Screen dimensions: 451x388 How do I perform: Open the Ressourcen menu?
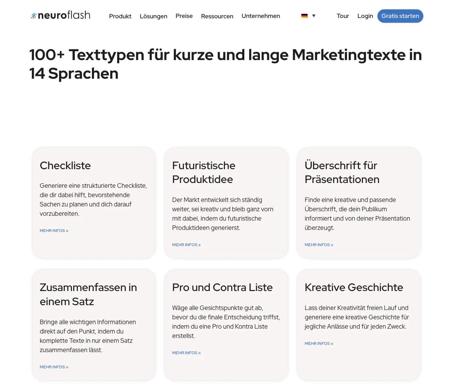(217, 16)
